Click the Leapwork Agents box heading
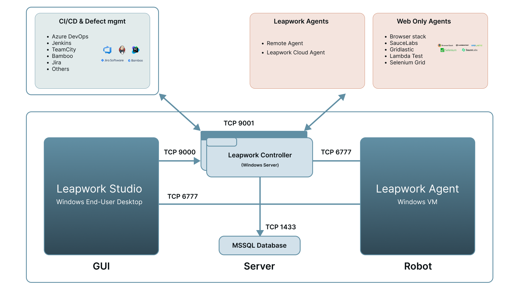 click(x=301, y=21)
